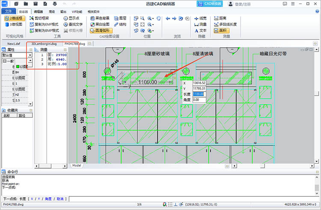The height and width of the screenshot is (210, 321).
Task: Toggle 圆滑弧形 smooth arcs option
Action: click(x=101, y=31)
